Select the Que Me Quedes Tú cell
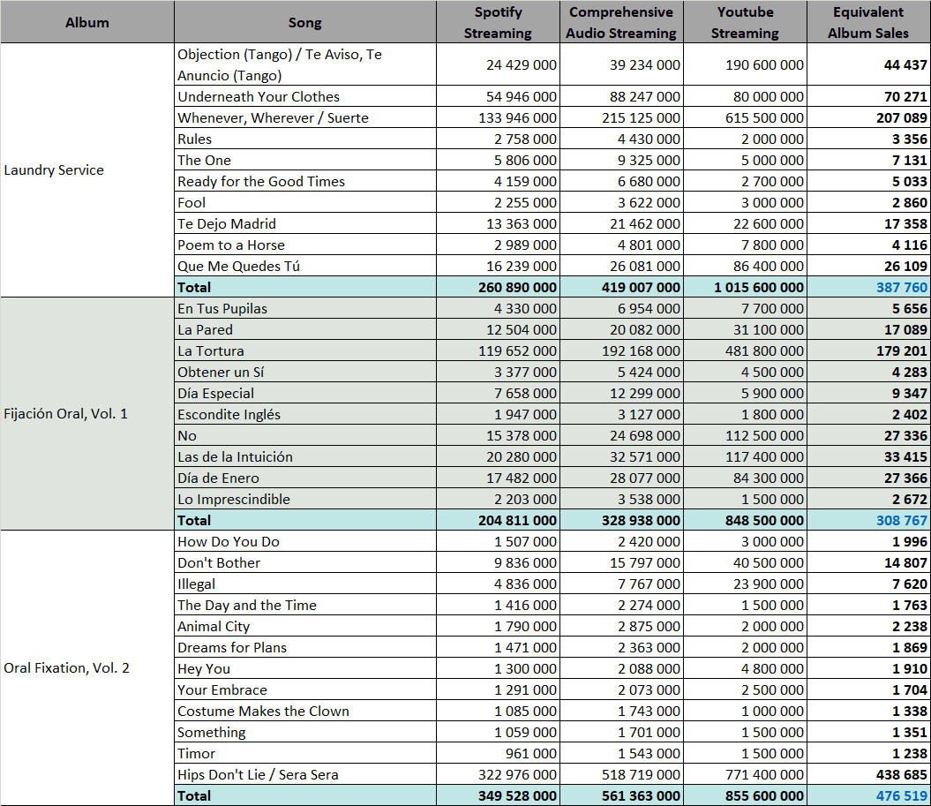Image resolution: width=931 pixels, height=806 pixels. click(305, 266)
